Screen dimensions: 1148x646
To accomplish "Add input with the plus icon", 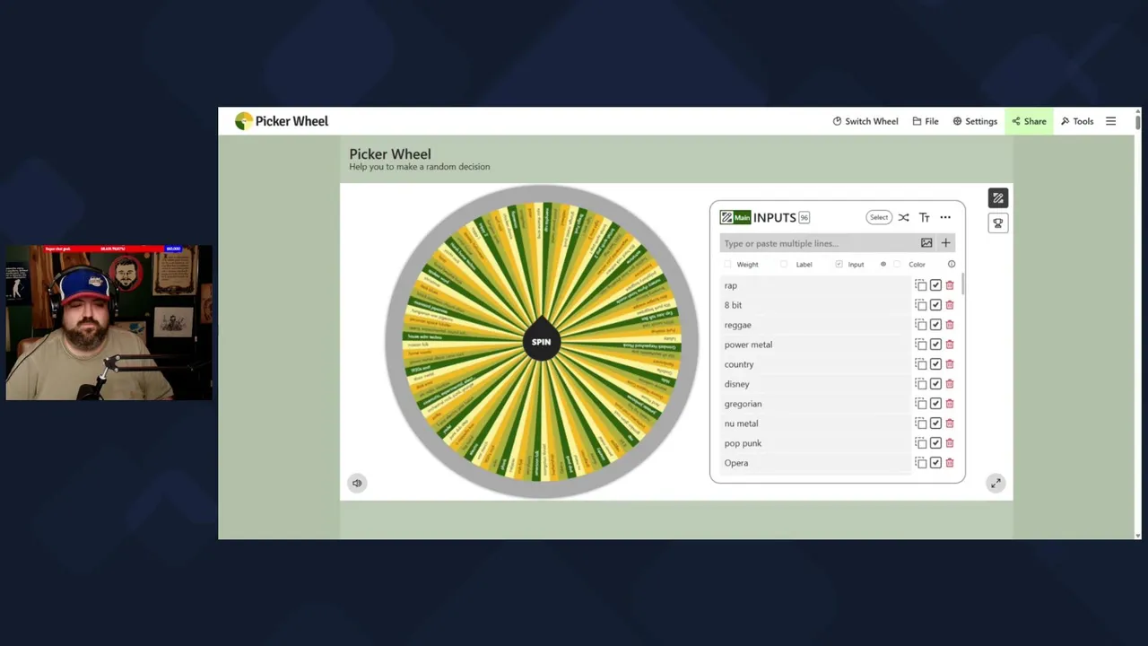I will (x=945, y=243).
